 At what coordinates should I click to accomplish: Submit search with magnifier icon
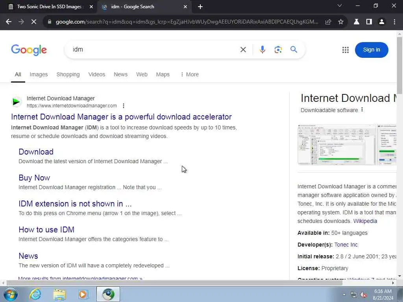click(x=294, y=49)
